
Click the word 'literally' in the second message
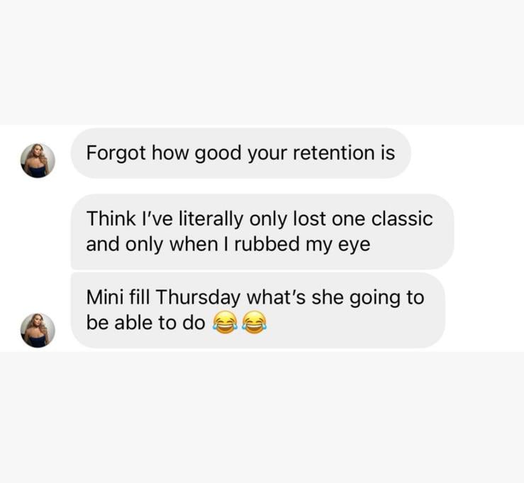pos(211,220)
